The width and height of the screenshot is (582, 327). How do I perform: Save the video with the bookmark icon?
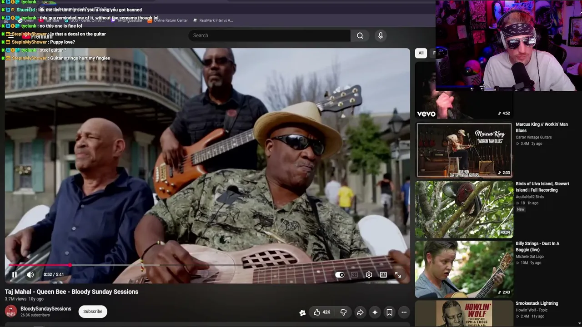(x=389, y=312)
